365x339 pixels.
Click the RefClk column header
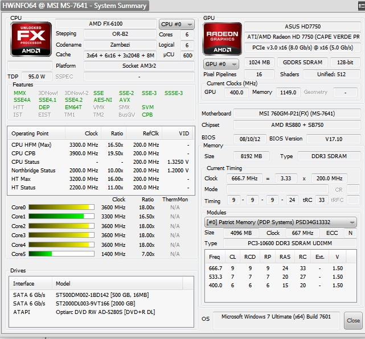(144, 134)
